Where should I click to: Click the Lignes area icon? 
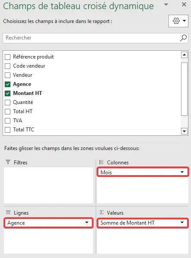(x=8, y=212)
